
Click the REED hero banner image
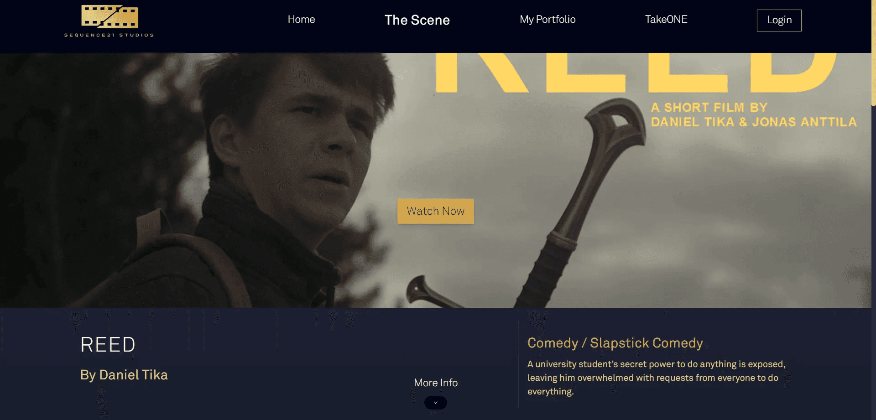click(436, 180)
